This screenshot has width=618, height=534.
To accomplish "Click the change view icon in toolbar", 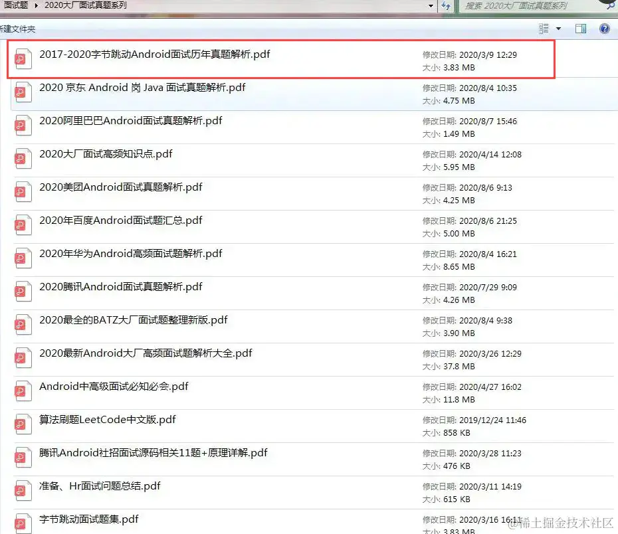I will 544,29.
